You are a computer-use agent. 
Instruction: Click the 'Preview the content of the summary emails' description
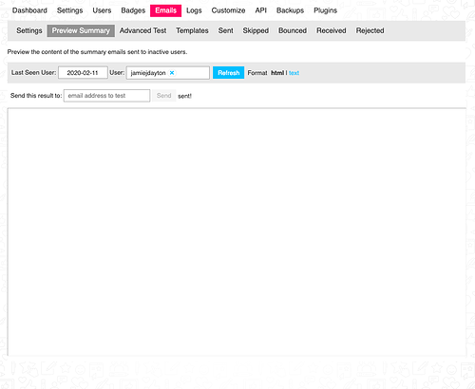[x=97, y=52]
